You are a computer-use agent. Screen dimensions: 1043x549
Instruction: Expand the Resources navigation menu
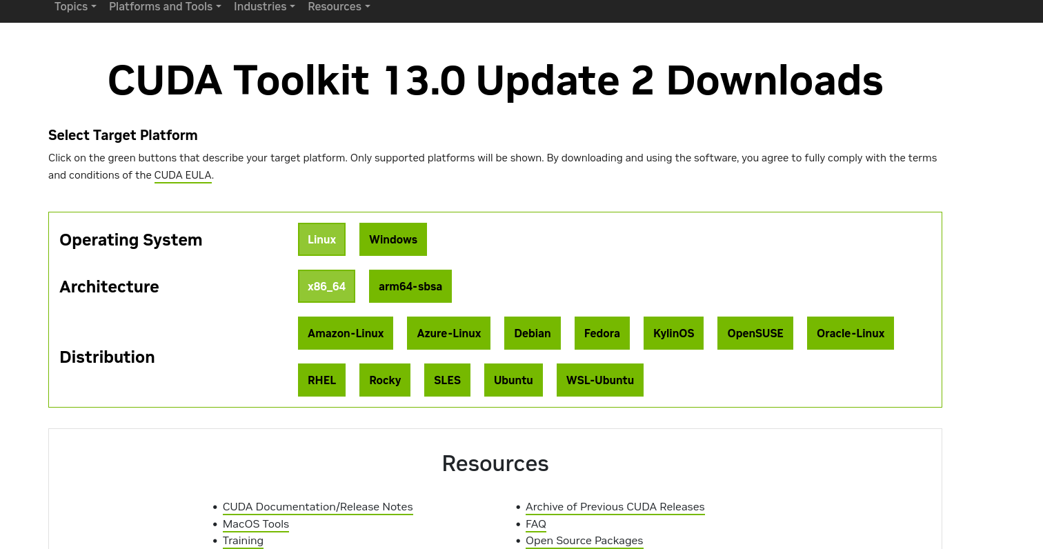pos(339,7)
